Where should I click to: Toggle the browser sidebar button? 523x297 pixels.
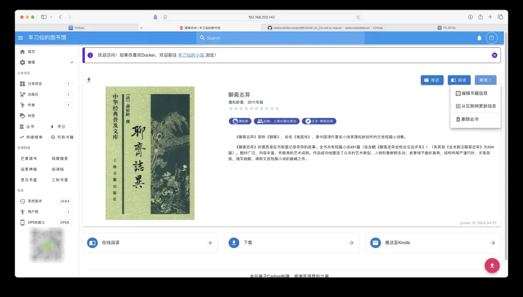coord(44,17)
